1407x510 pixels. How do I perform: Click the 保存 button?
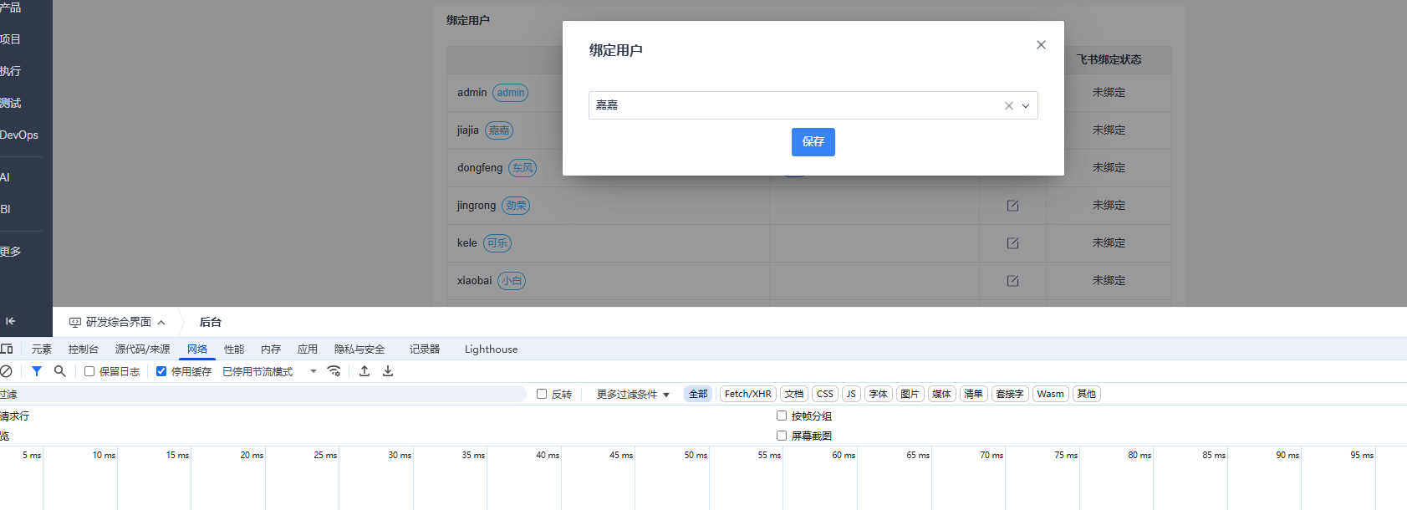coord(813,141)
